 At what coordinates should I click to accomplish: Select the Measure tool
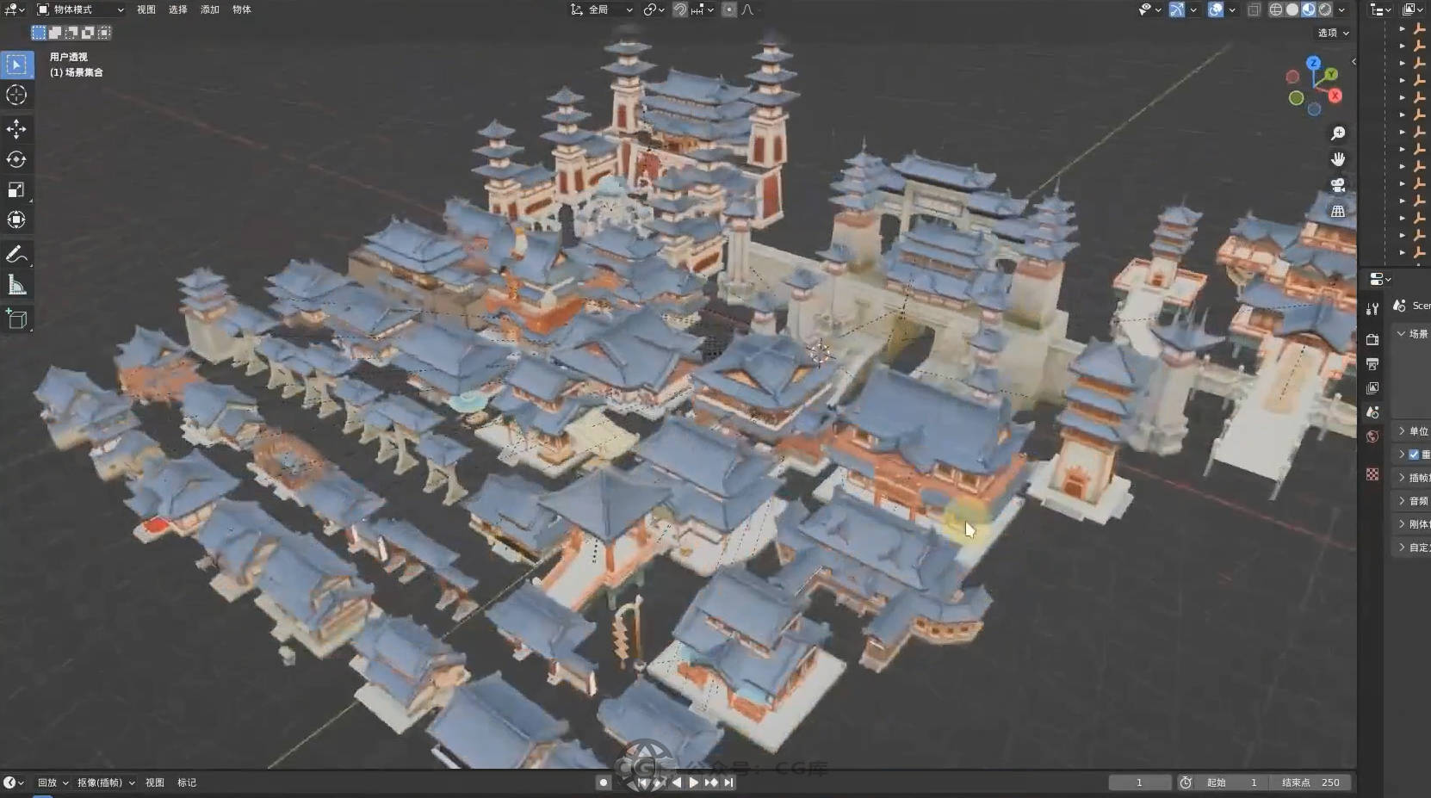16,285
